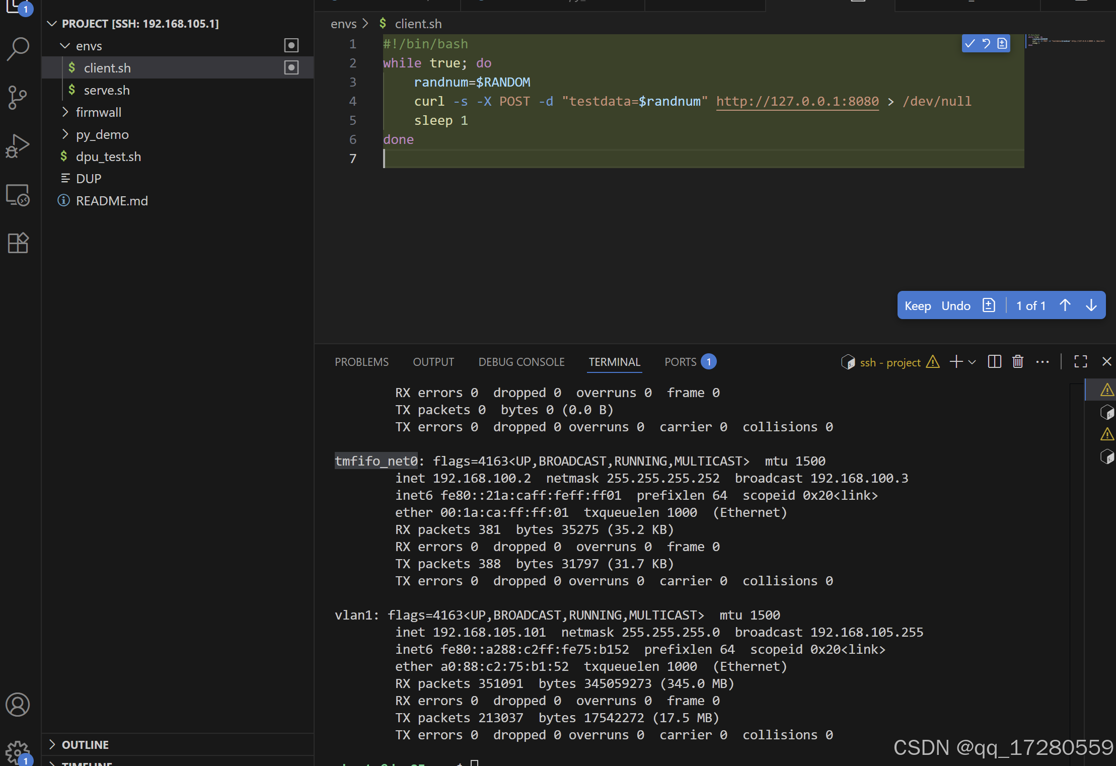Split the terminal
The width and height of the screenshot is (1116, 766).
(x=994, y=362)
